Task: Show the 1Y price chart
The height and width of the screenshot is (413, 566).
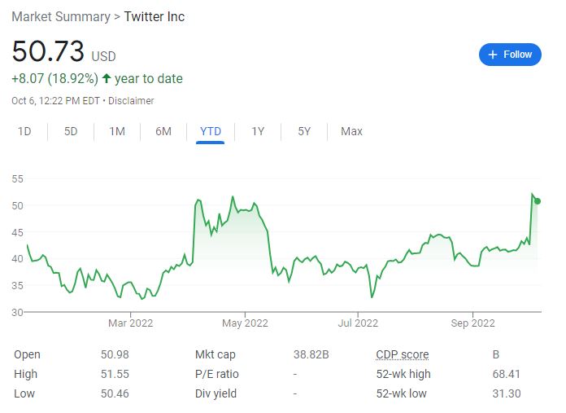Action: 258,131
